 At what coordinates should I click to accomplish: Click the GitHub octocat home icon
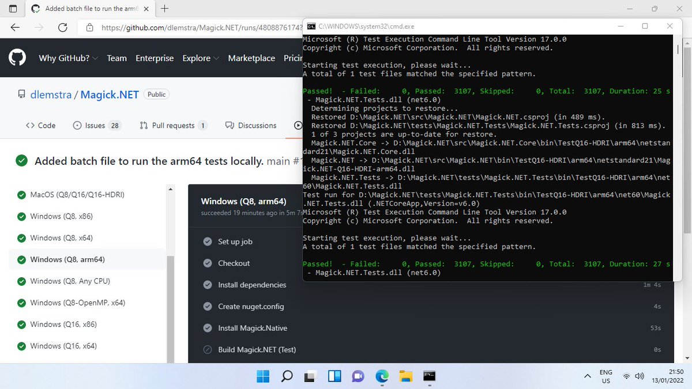(17, 57)
